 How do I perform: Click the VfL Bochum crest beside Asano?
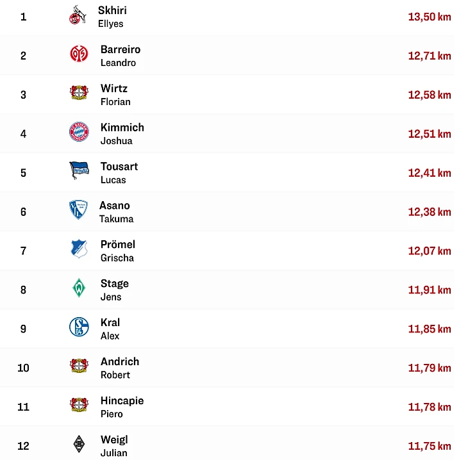[x=78, y=211]
